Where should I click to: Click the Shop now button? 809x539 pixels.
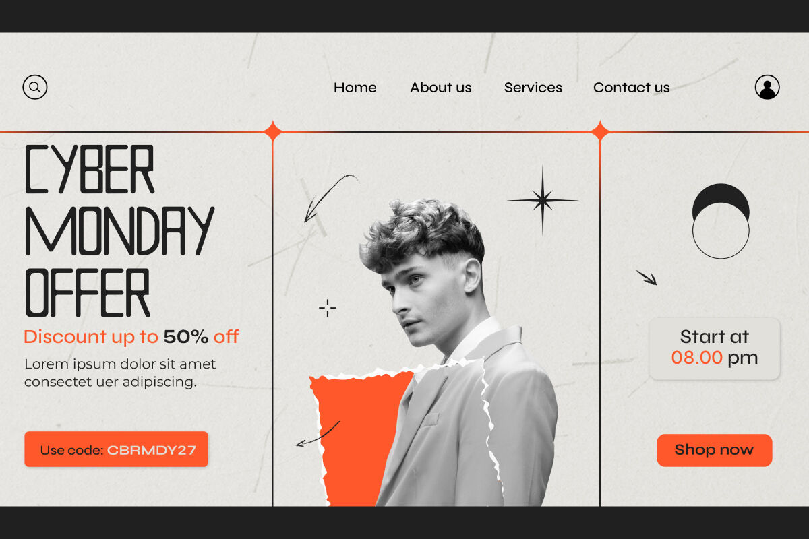715,450
